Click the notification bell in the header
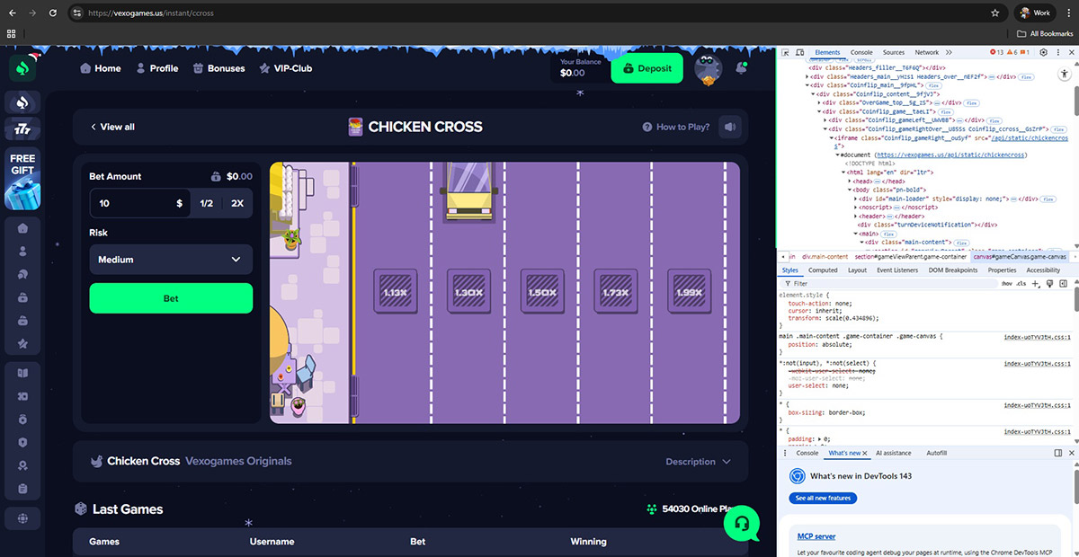The height and width of the screenshot is (557, 1079). (741, 68)
